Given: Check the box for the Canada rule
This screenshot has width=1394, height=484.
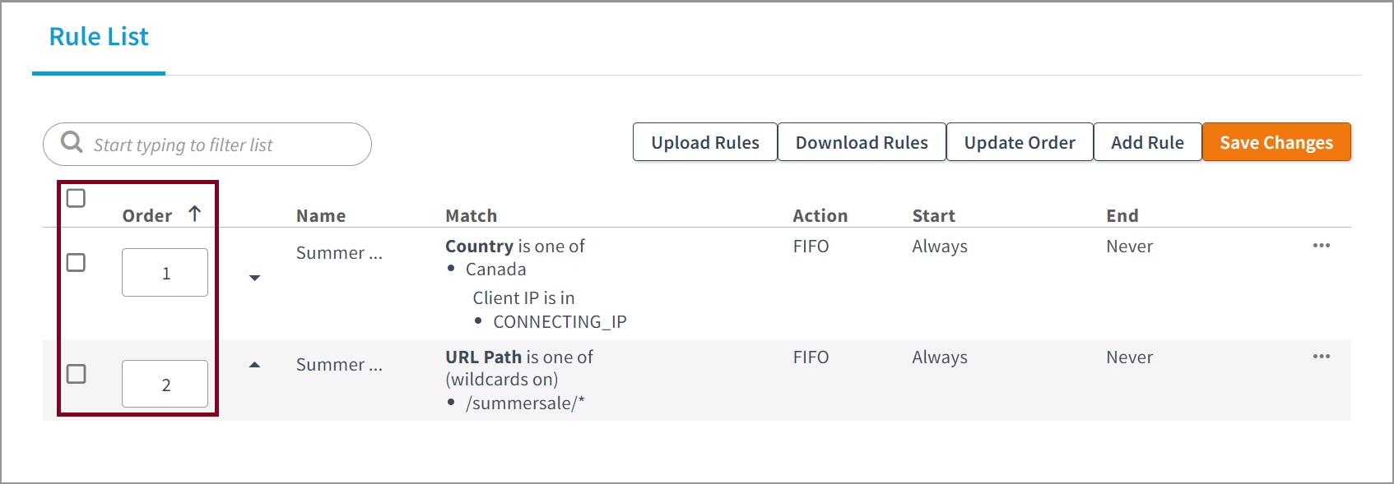Looking at the screenshot, I should tap(76, 263).
